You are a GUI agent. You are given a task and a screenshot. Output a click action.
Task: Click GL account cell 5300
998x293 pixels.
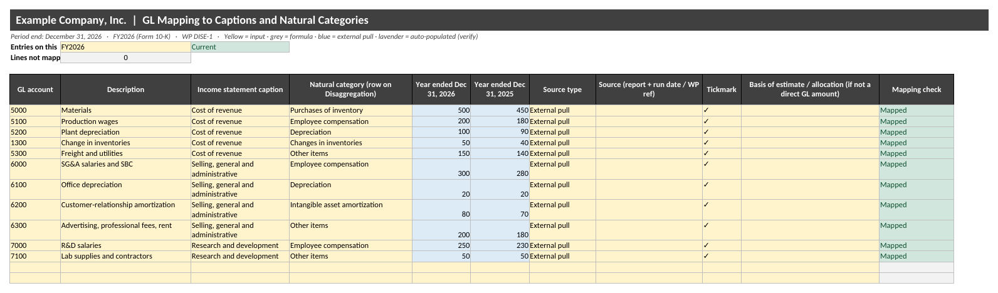(35, 153)
